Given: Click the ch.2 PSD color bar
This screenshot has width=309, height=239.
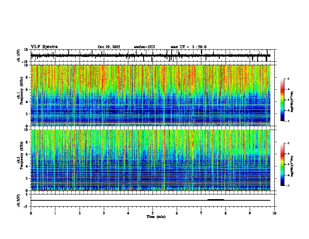Looking at the screenshot, I should (x=282, y=164).
